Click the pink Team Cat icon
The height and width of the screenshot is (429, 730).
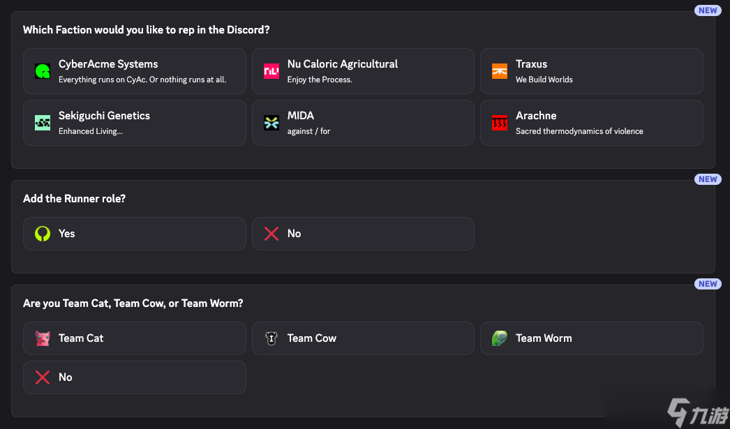tap(43, 338)
